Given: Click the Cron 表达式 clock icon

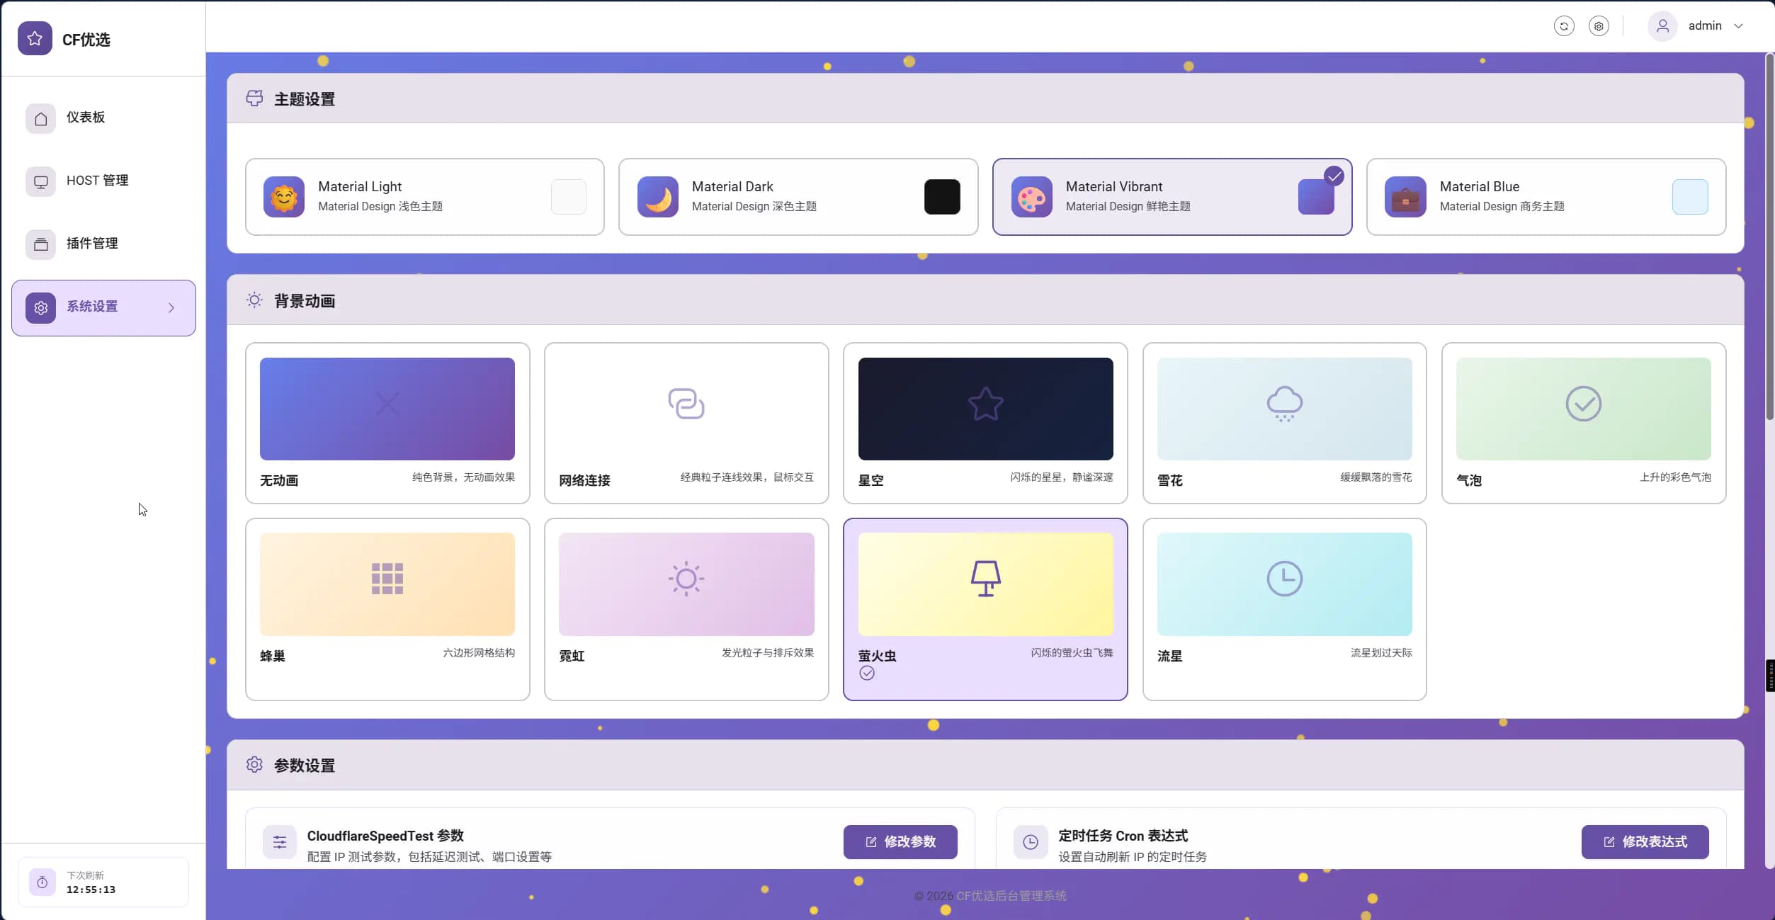Looking at the screenshot, I should click(x=1031, y=842).
